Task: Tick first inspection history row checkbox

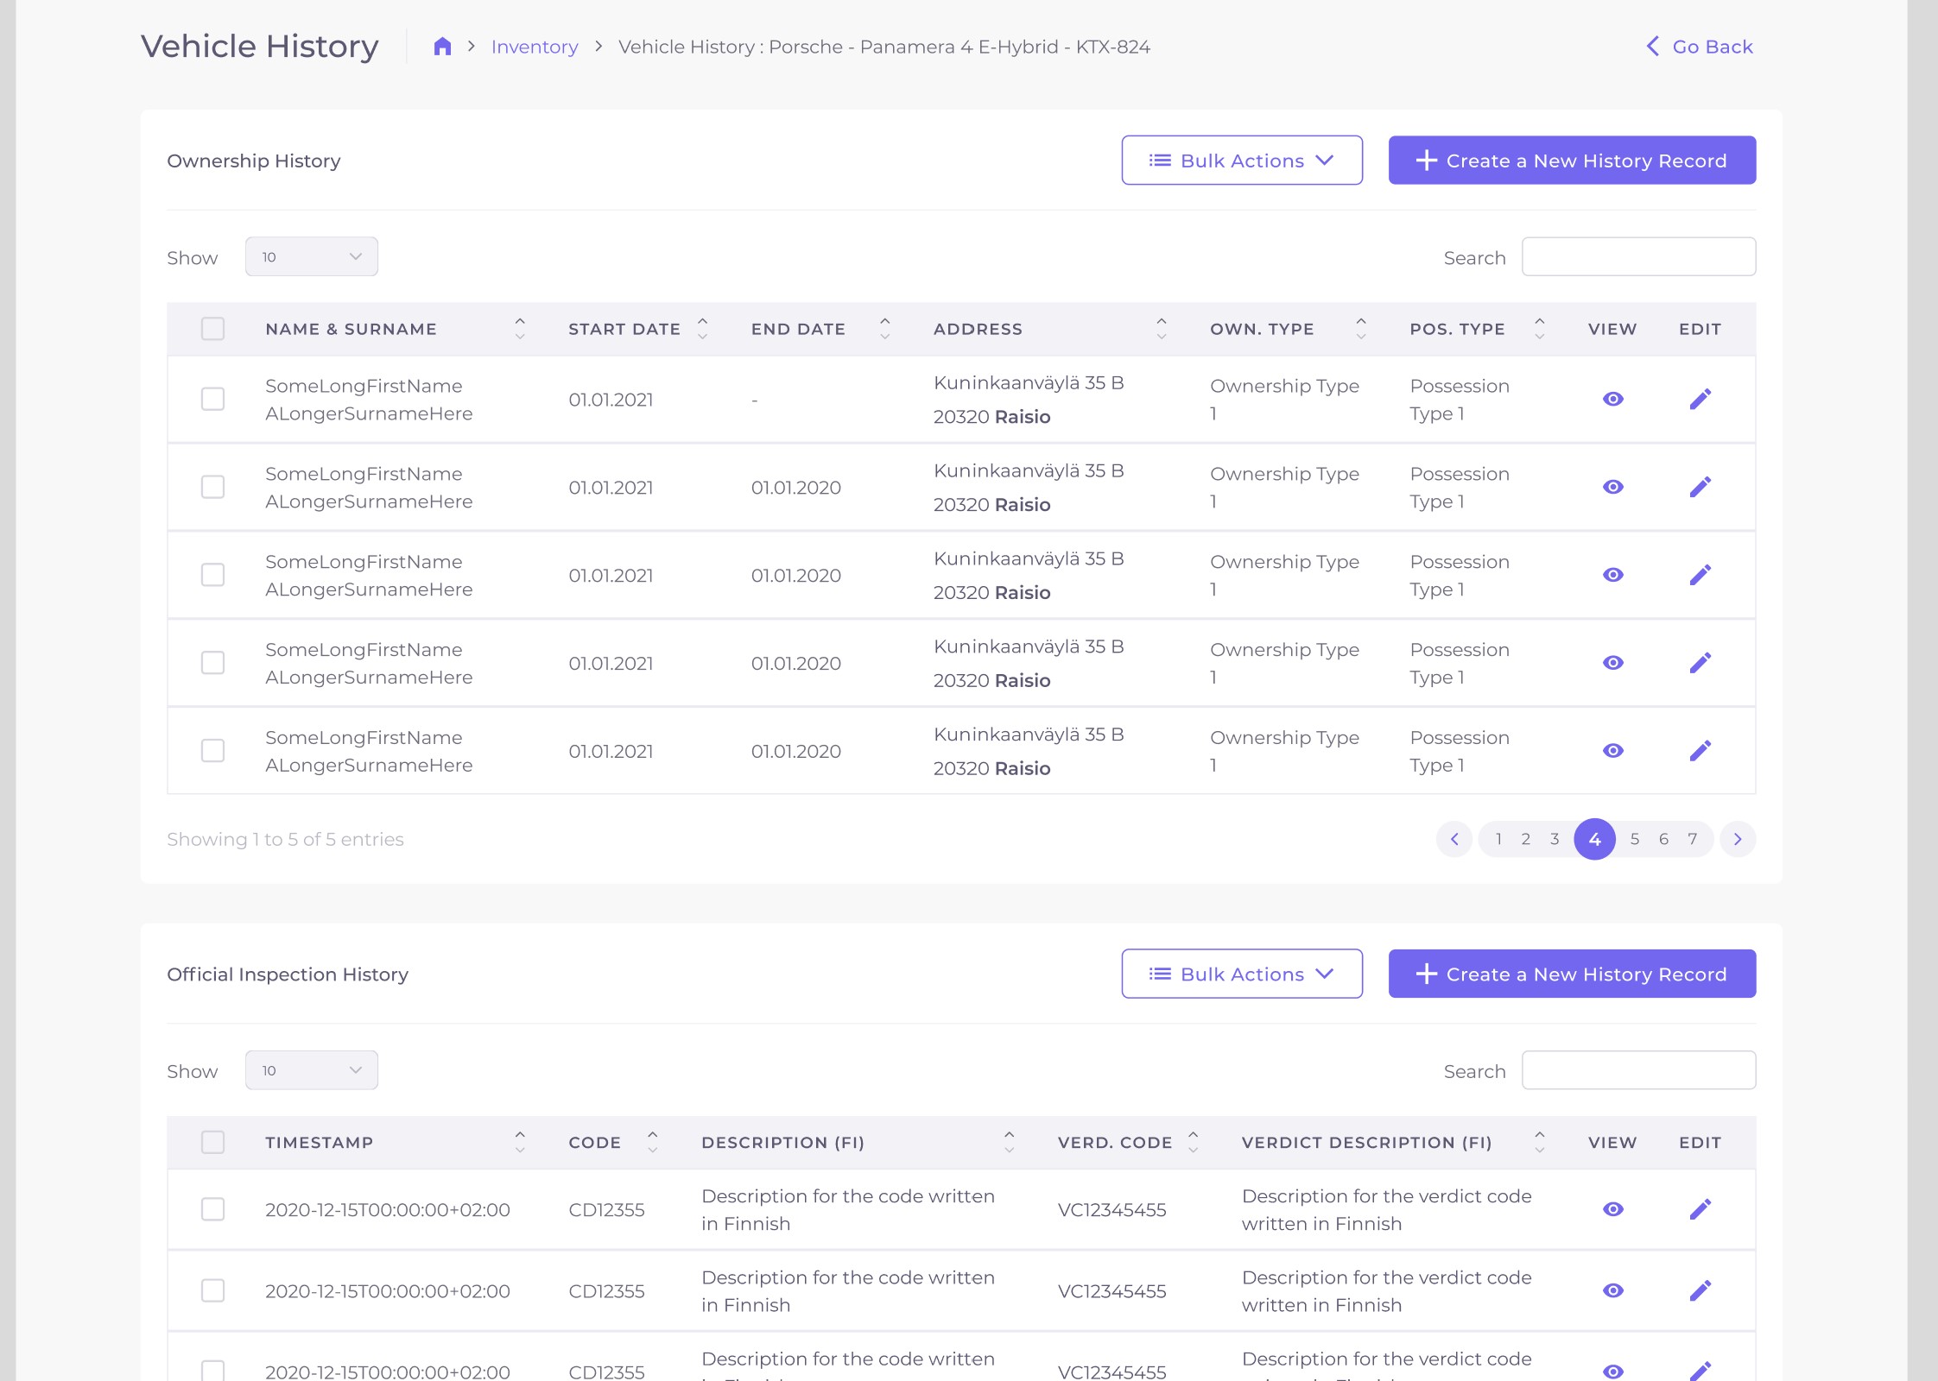Action: click(212, 1209)
